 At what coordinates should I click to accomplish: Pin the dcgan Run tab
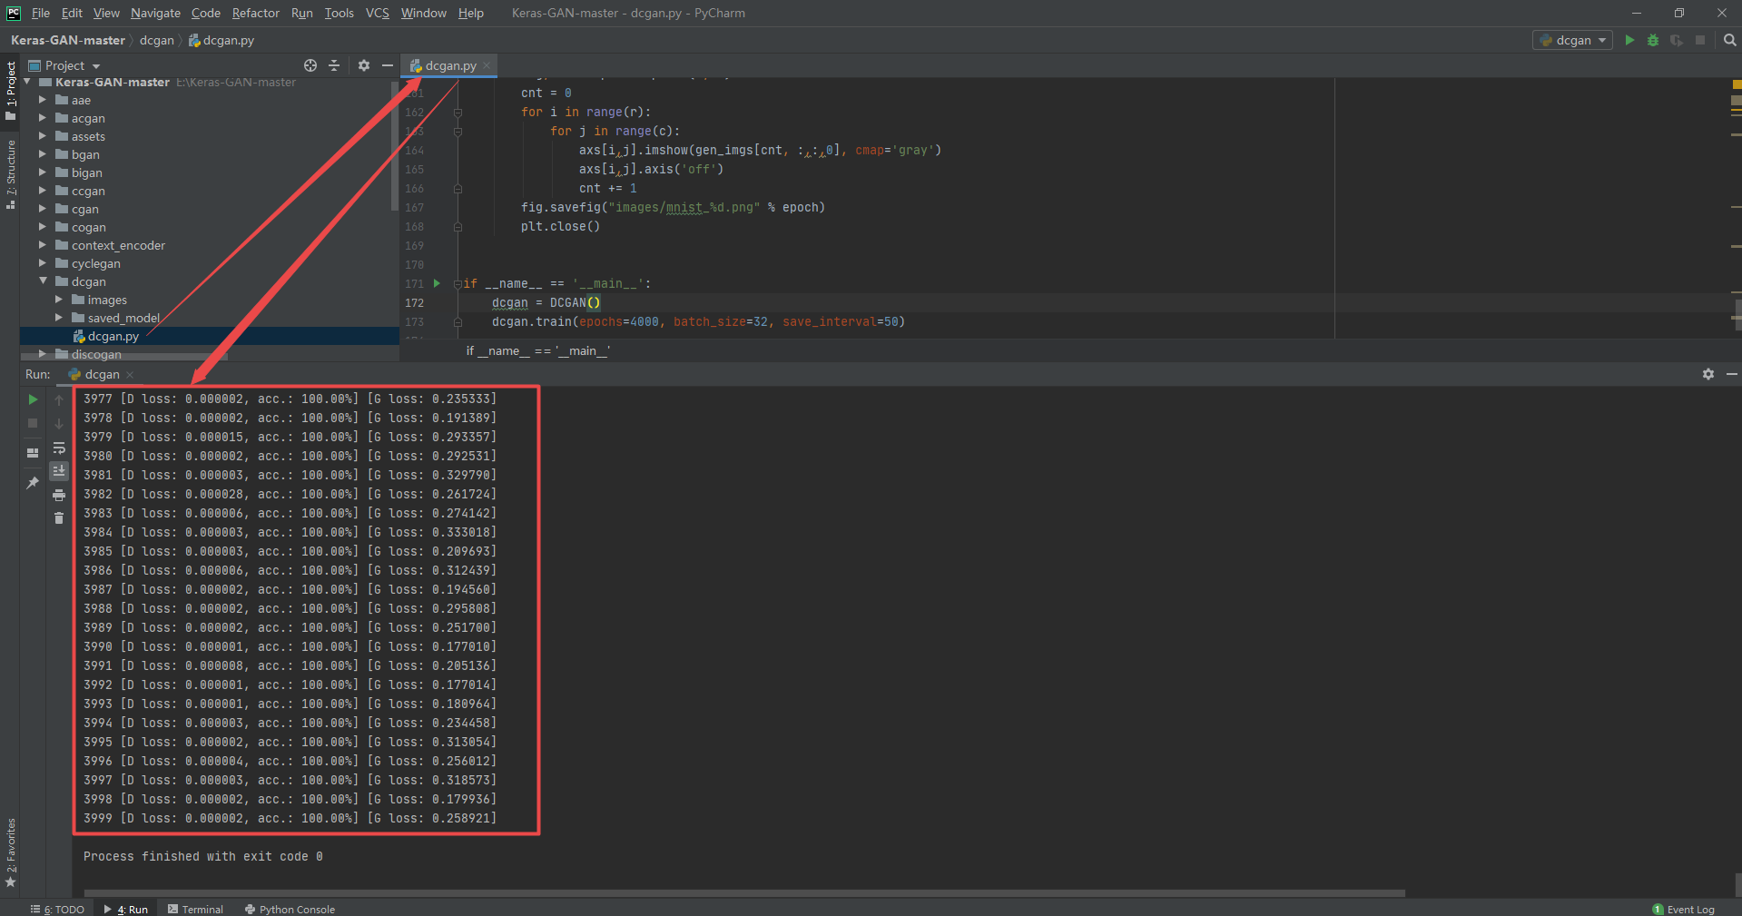(33, 482)
